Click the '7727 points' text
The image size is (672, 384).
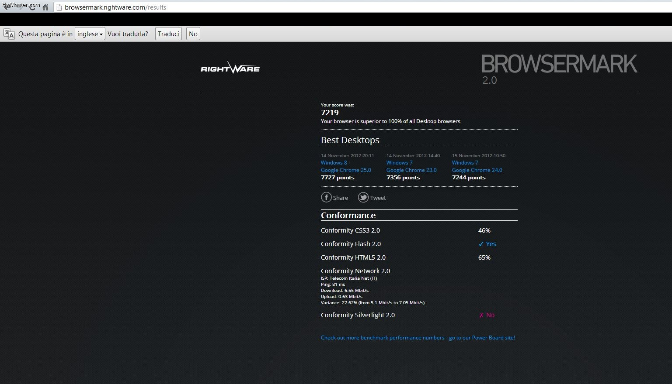[338, 178]
